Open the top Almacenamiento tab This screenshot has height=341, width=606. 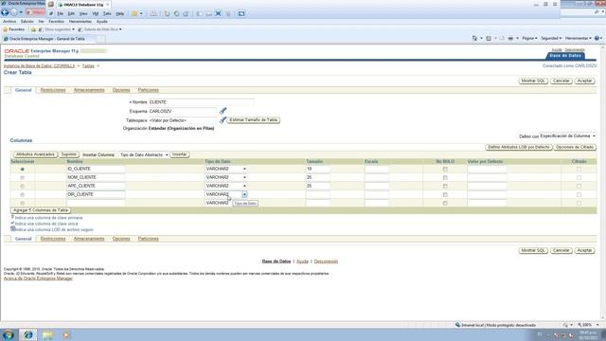89,90
